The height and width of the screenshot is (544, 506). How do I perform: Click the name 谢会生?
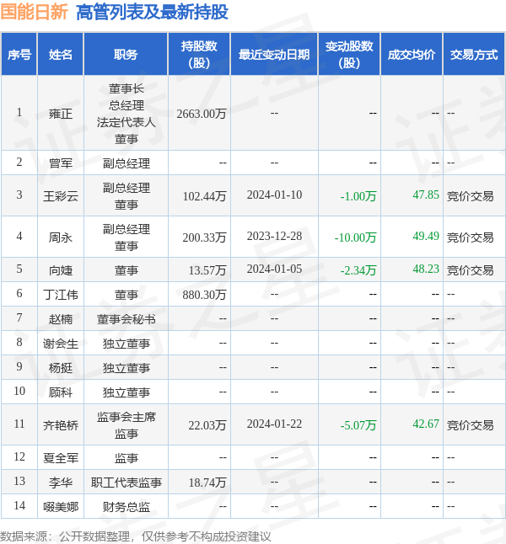pyautogui.click(x=61, y=344)
